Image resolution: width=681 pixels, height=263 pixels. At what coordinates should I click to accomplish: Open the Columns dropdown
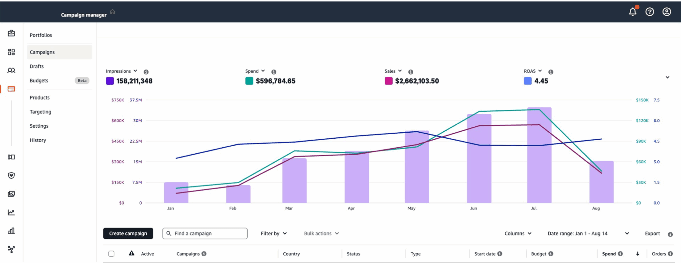518,233
